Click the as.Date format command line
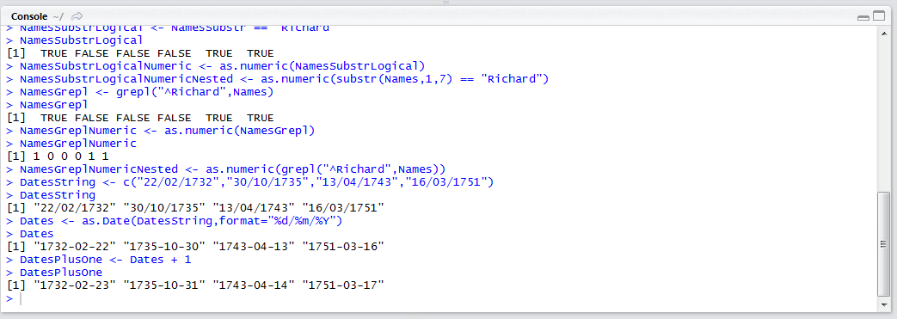Viewport: 897px width, 319px height. coord(181,221)
